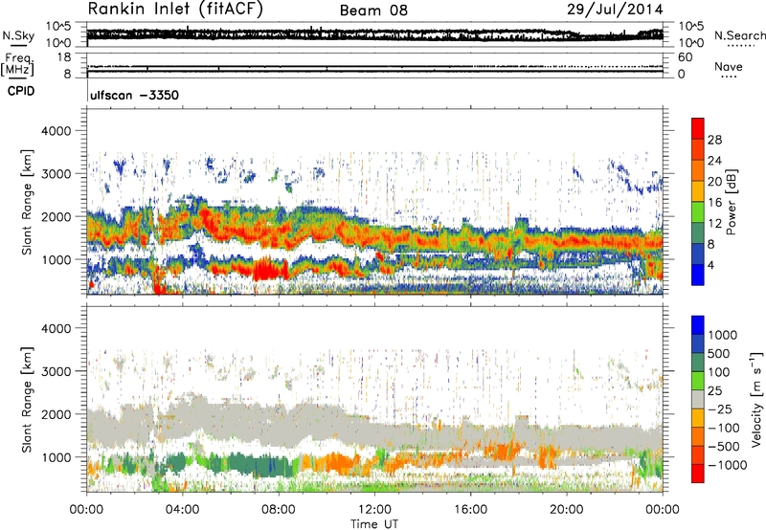This screenshot has width=766, height=530.
Task: Click the '-1000' Velocity colorbar tick label
Action: 727,465
